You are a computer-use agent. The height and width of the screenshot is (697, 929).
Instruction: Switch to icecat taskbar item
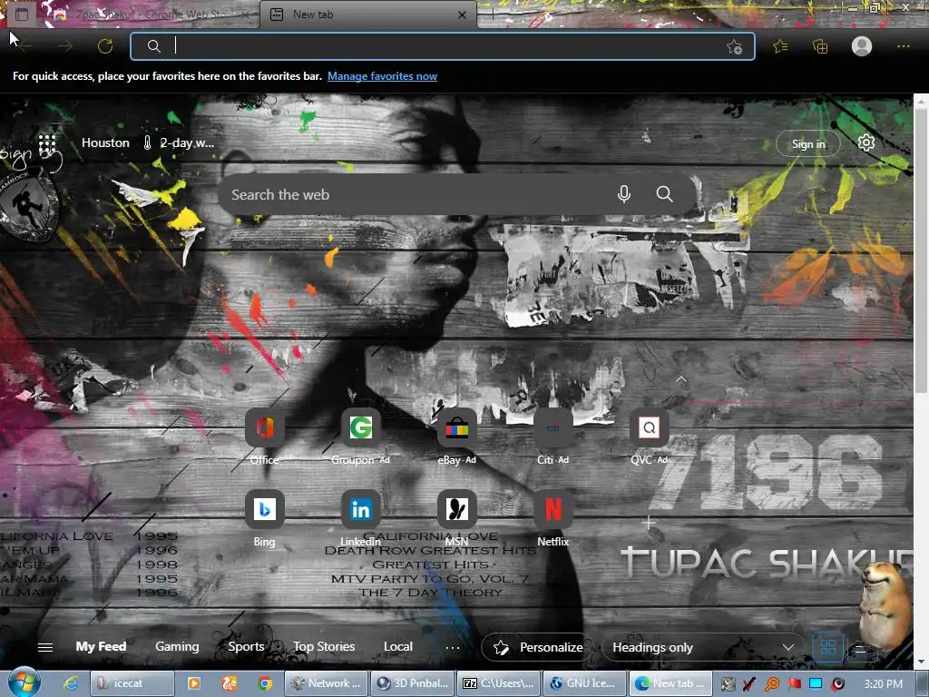point(132,683)
